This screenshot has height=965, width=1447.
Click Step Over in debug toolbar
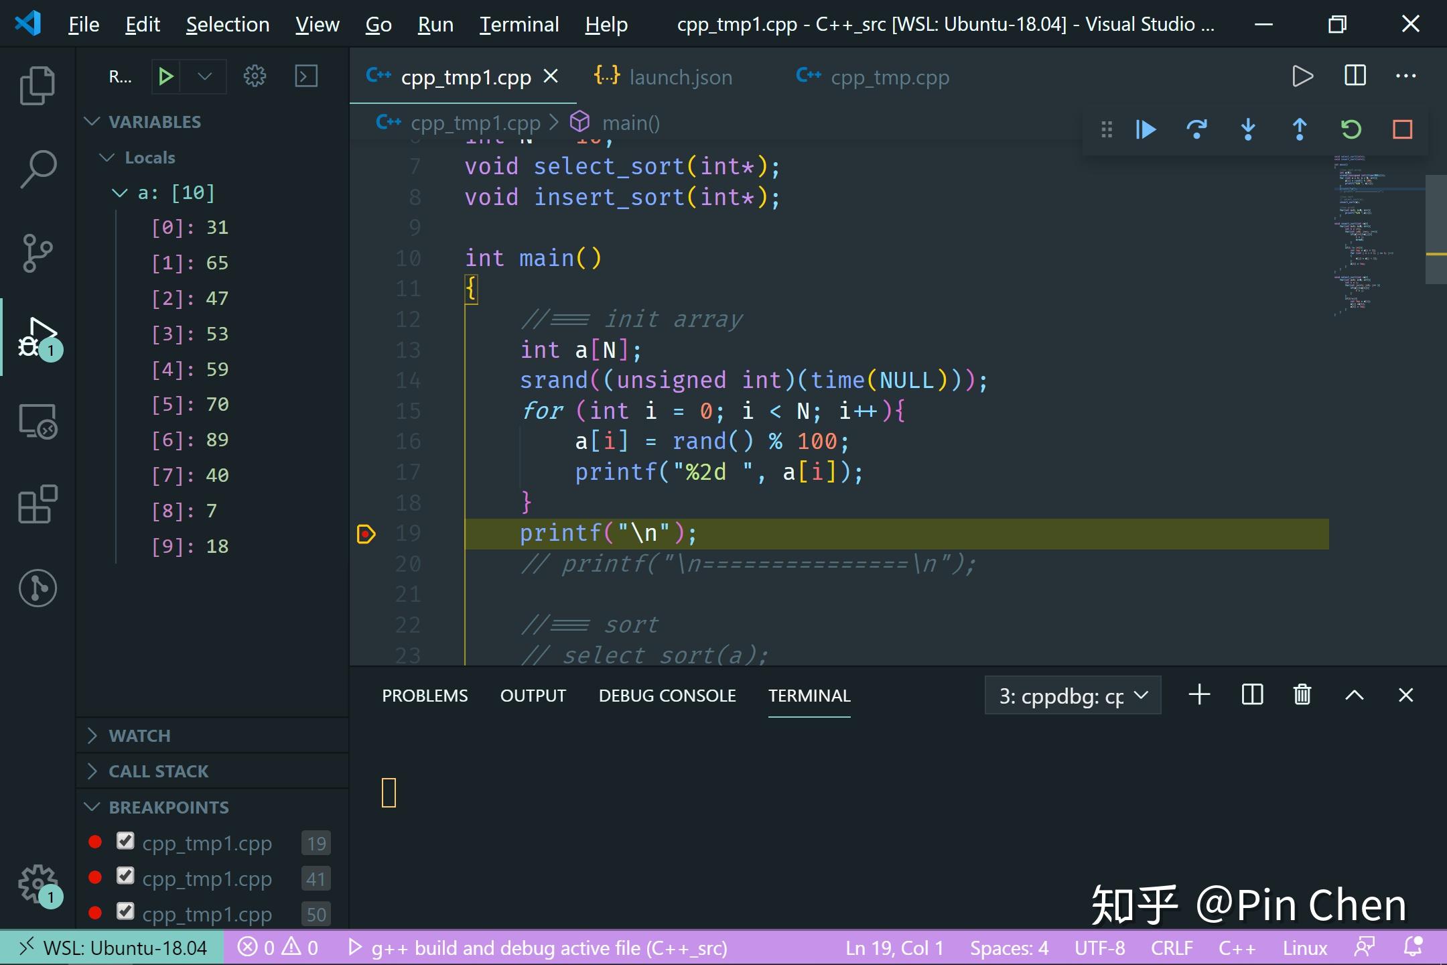coord(1197,129)
